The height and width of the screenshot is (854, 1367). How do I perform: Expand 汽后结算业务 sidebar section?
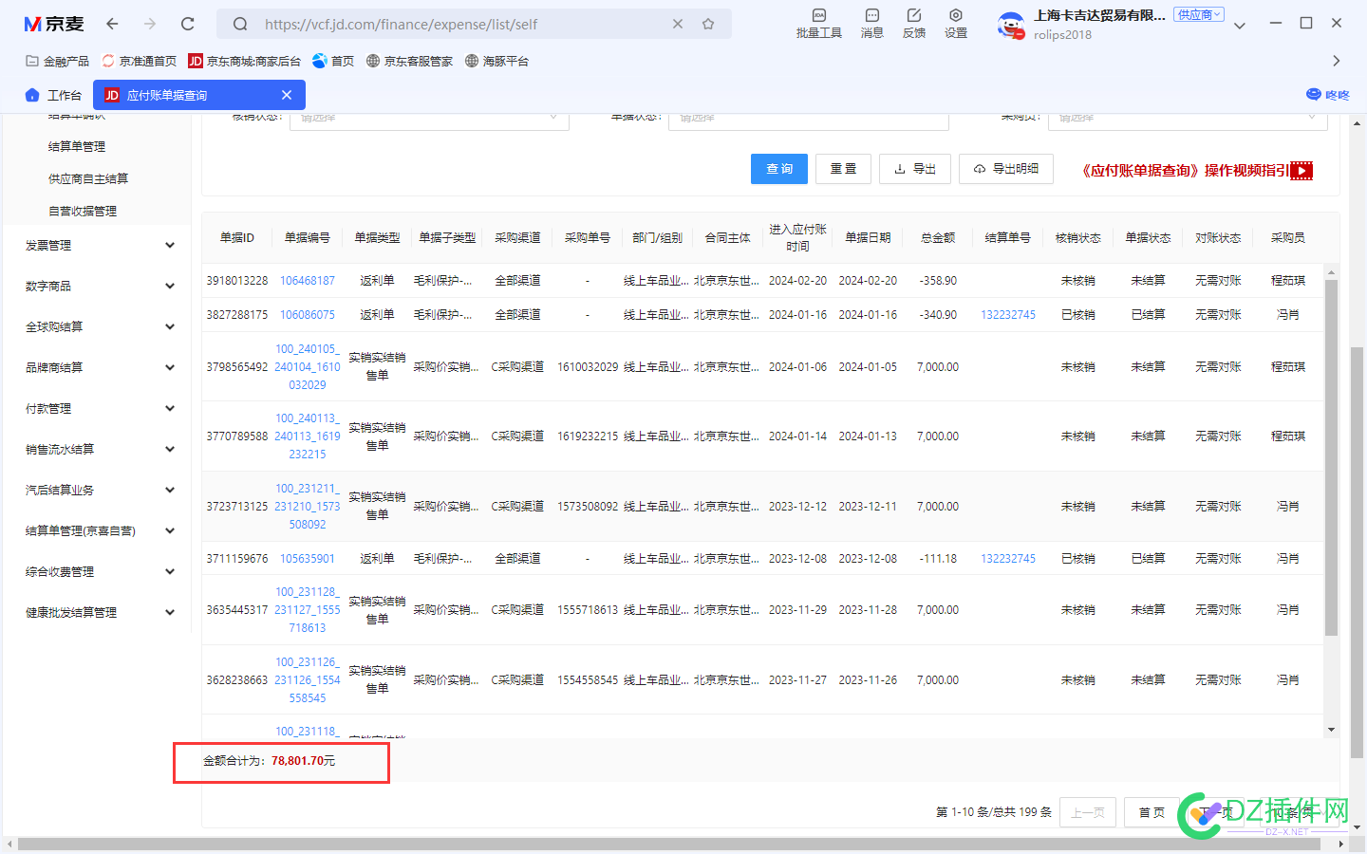[x=100, y=490]
